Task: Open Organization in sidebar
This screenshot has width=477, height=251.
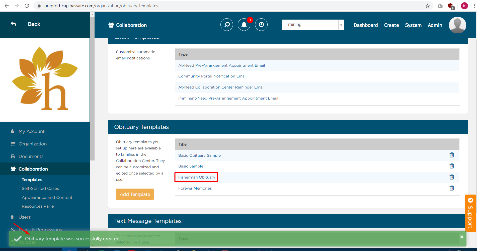Action: (x=33, y=144)
